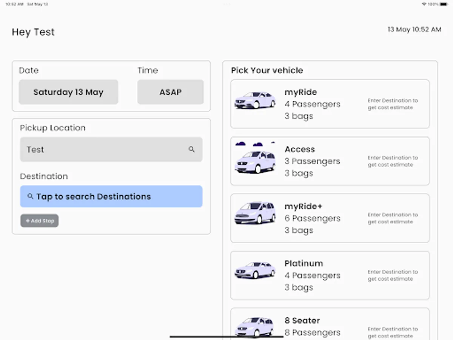Pick the 8 Seater vehicle option
This screenshot has width=453, height=340.
(330, 324)
